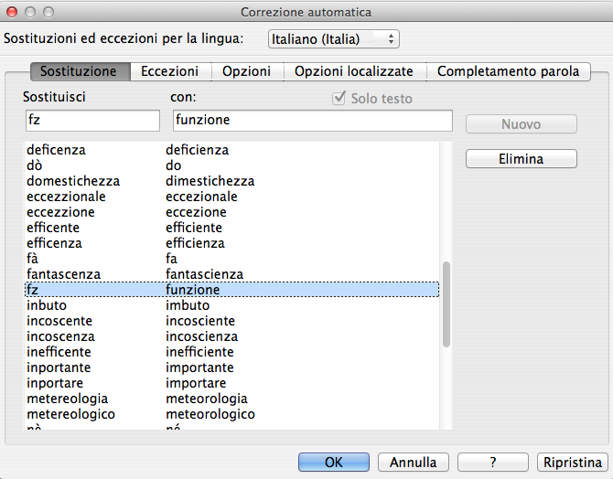
Task: Click the Nuovo button
Action: point(521,124)
